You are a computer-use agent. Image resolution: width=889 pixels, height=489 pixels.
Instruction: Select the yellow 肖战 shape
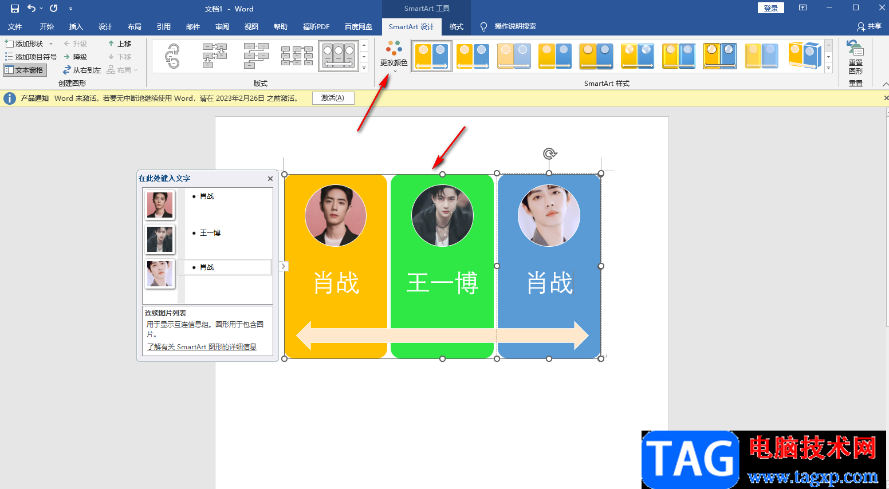coord(336,267)
